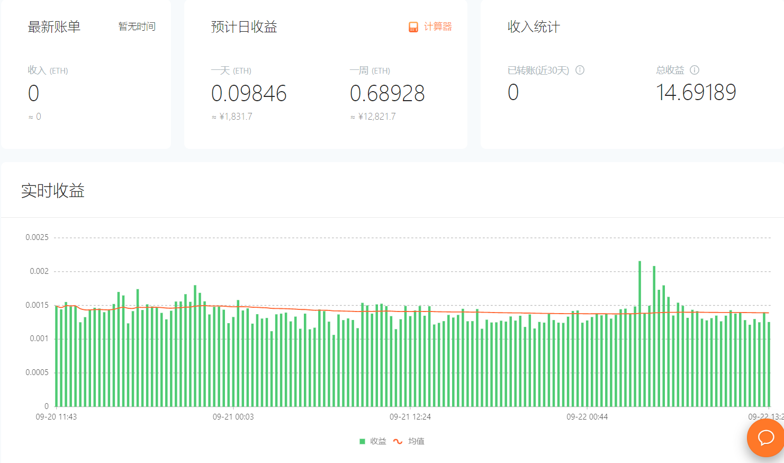The image size is (784, 463).
Task: Select the 最新账单 heading
Action: click(x=54, y=27)
